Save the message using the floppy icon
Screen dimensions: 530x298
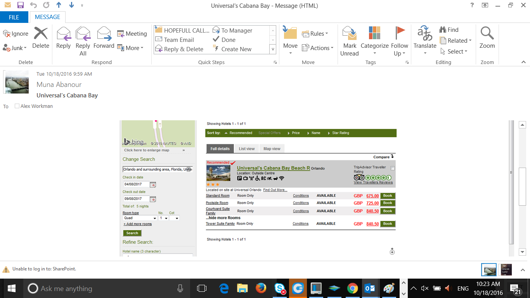[x=21, y=5]
